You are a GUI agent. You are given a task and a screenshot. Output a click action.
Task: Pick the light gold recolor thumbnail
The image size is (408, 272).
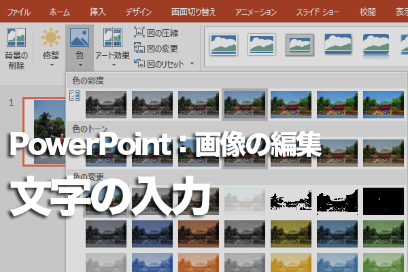(291, 262)
